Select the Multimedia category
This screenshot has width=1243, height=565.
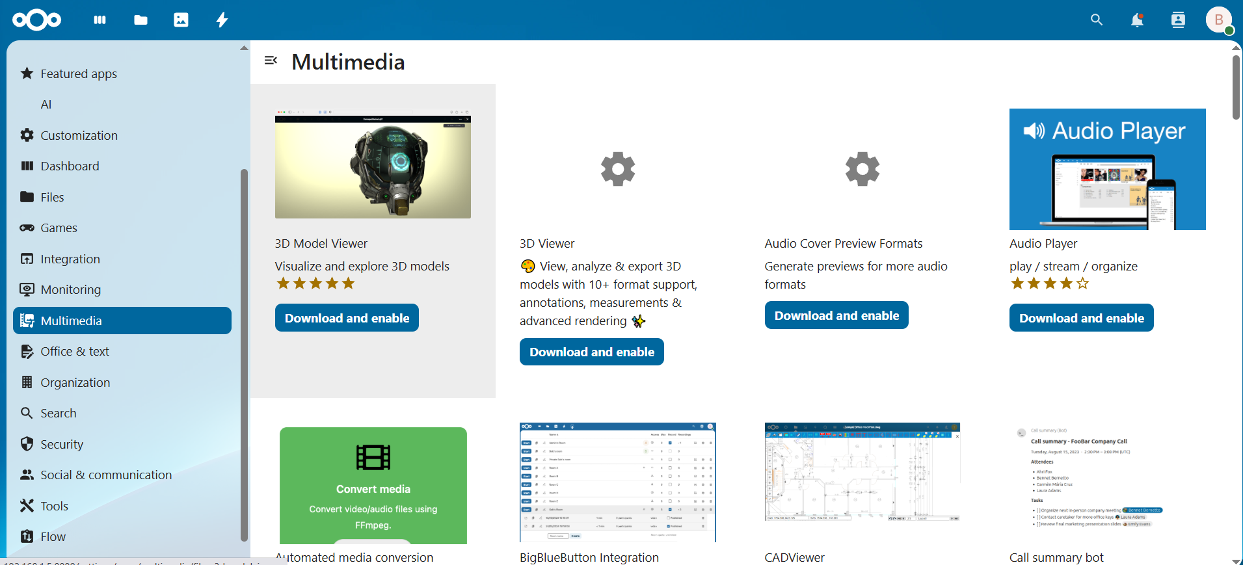pyautogui.click(x=122, y=321)
